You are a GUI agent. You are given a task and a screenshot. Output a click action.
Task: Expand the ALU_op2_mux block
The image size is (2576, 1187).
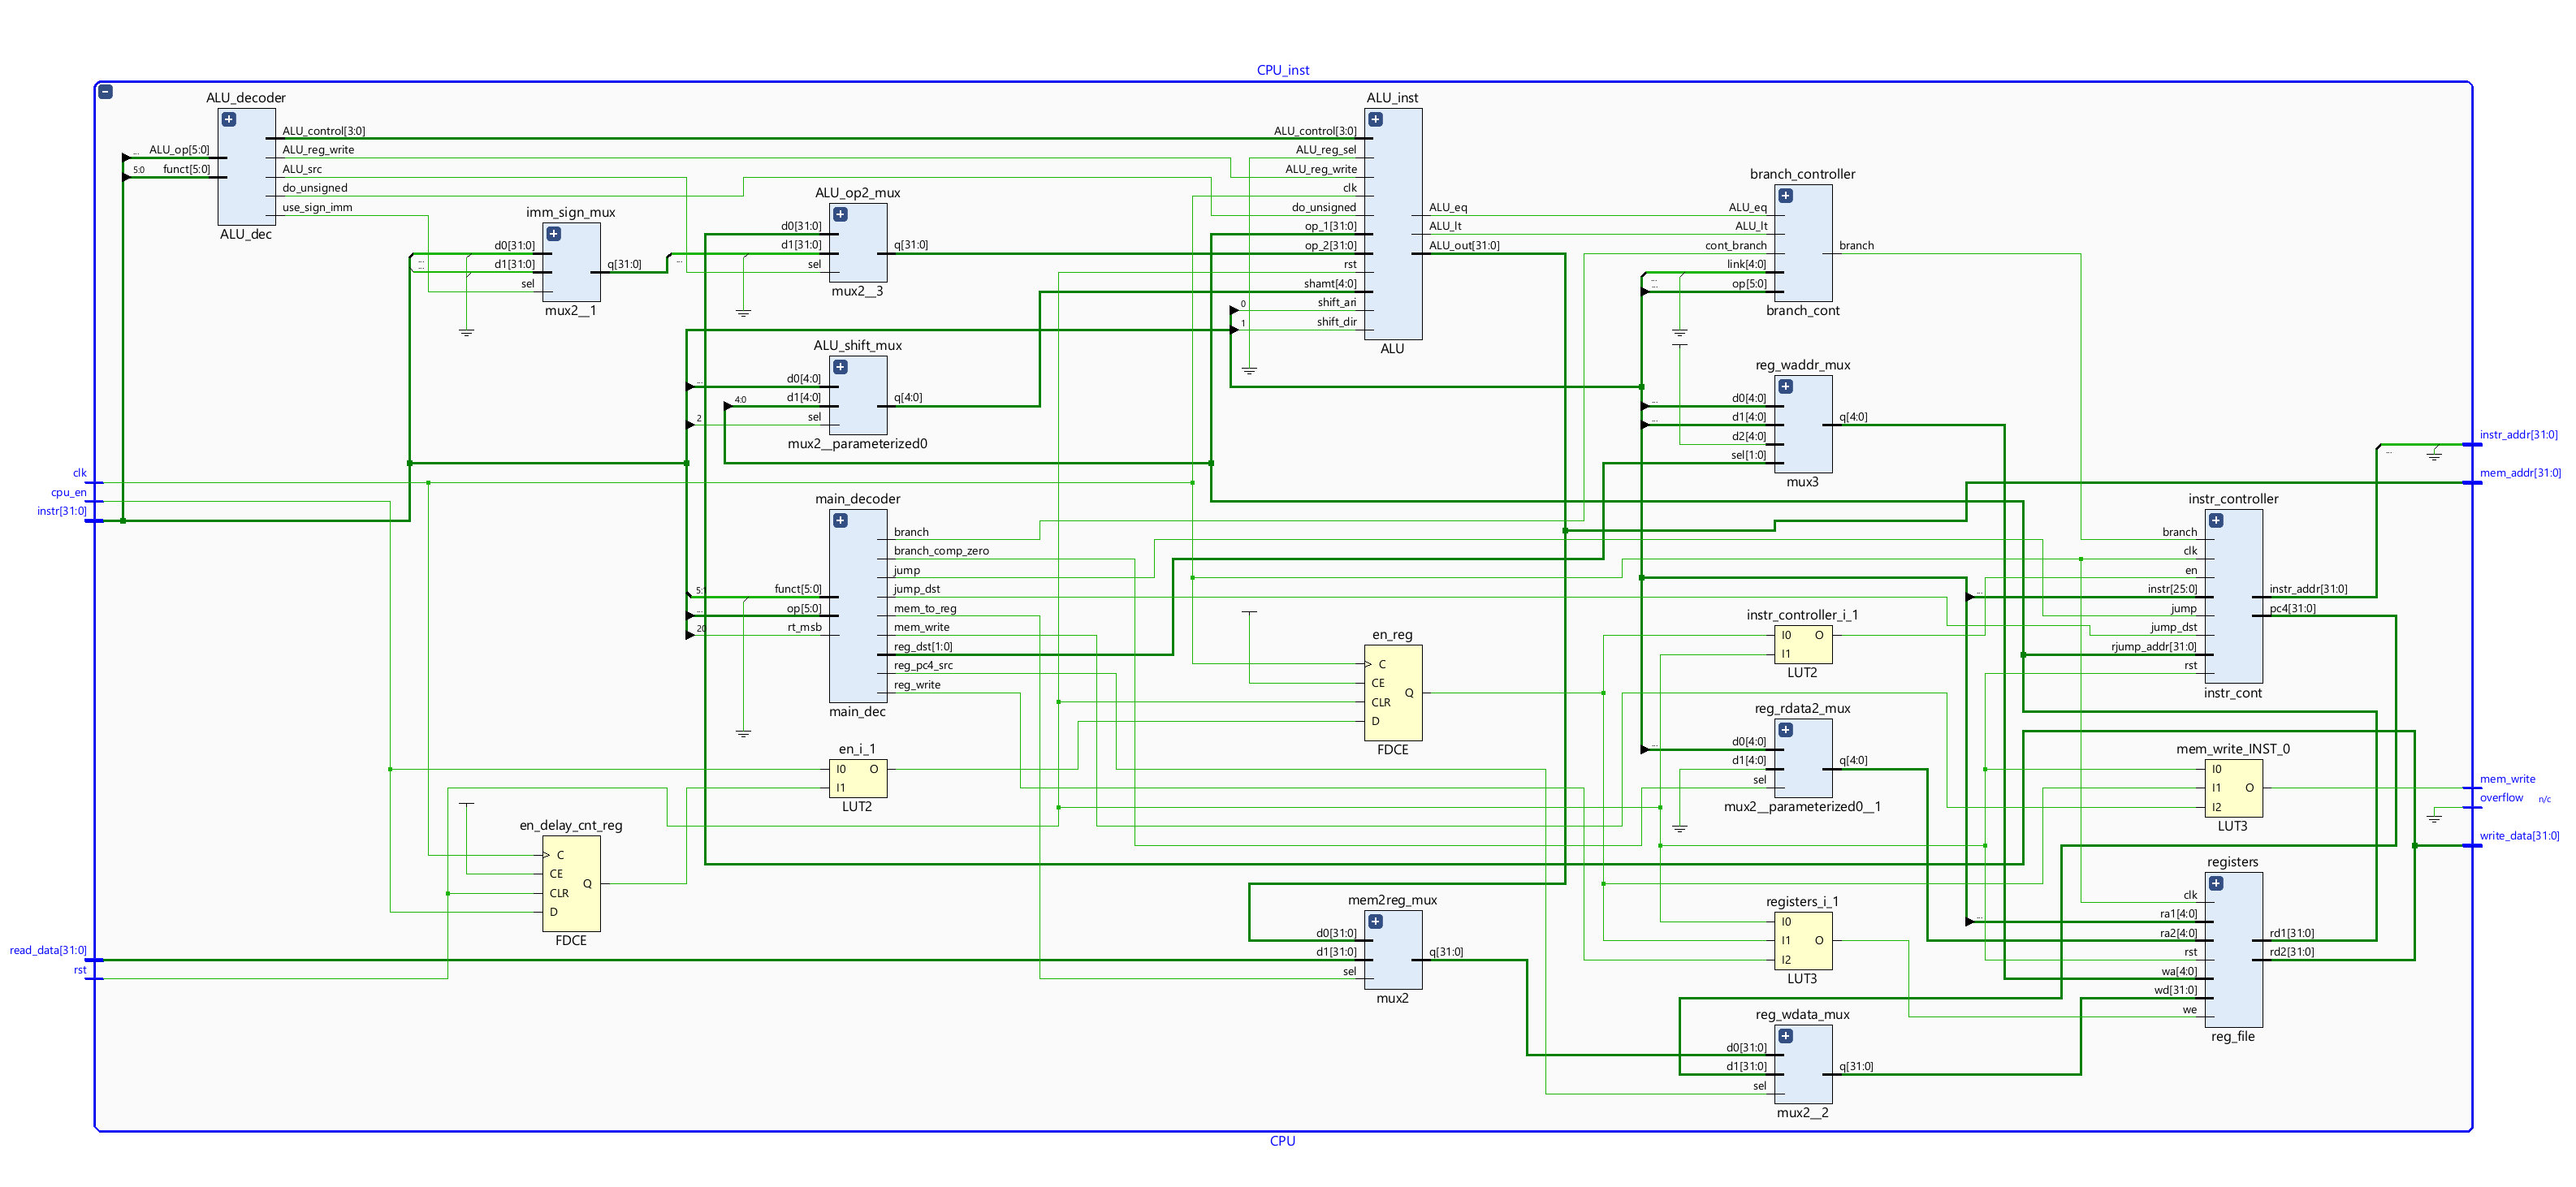tap(841, 214)
